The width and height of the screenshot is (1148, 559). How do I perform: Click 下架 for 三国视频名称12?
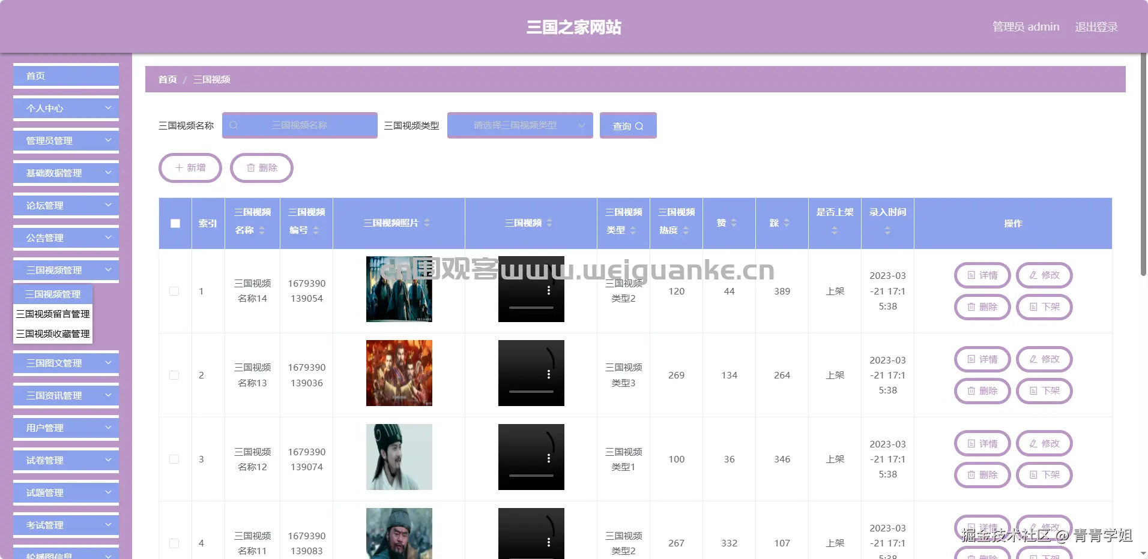(x=1044, y=475)
